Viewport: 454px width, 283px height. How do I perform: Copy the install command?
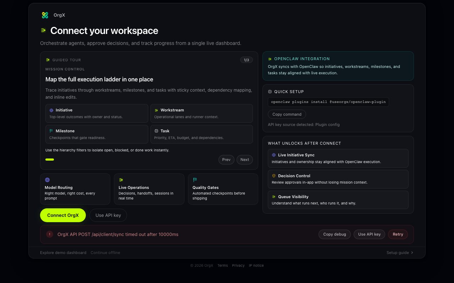click(x=287, y=114)
